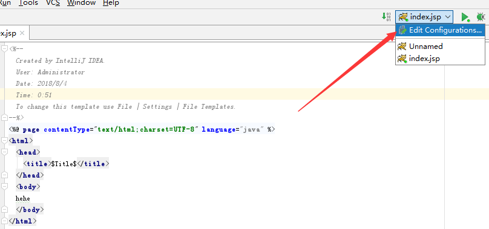The height and width of the screenshot is (229, 489).
Task: Click the 'Created by IntelliJ IDEA.' comment line
Action: coord(60,60)
